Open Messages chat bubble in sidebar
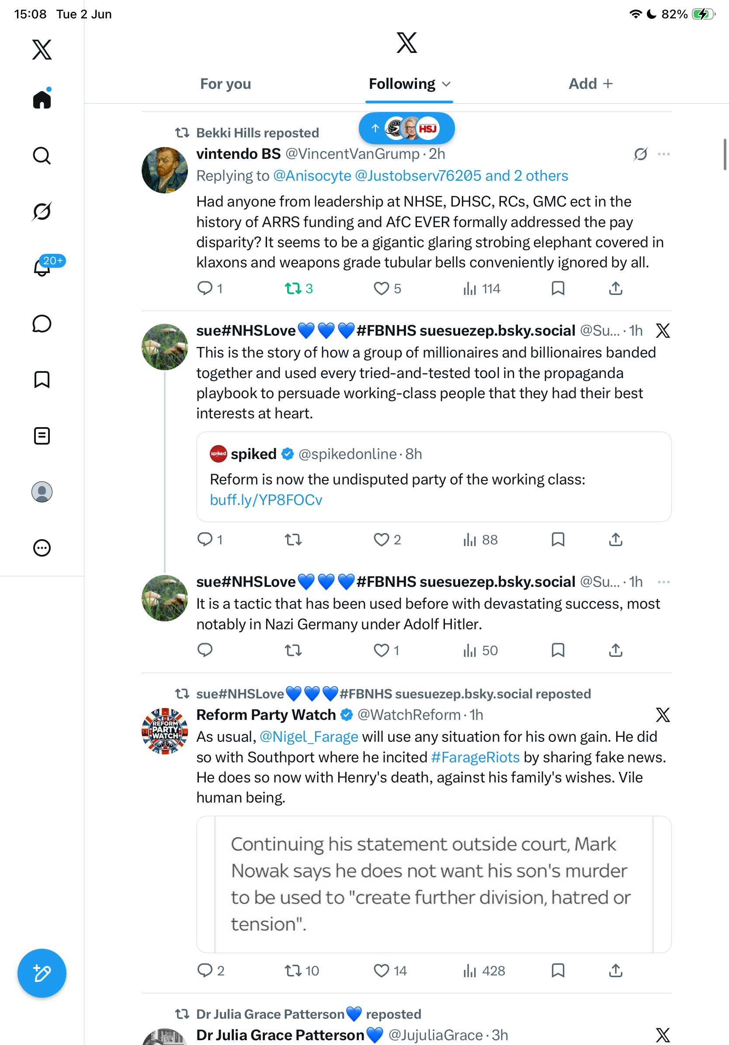729x1045 pixels. point(42,324)
